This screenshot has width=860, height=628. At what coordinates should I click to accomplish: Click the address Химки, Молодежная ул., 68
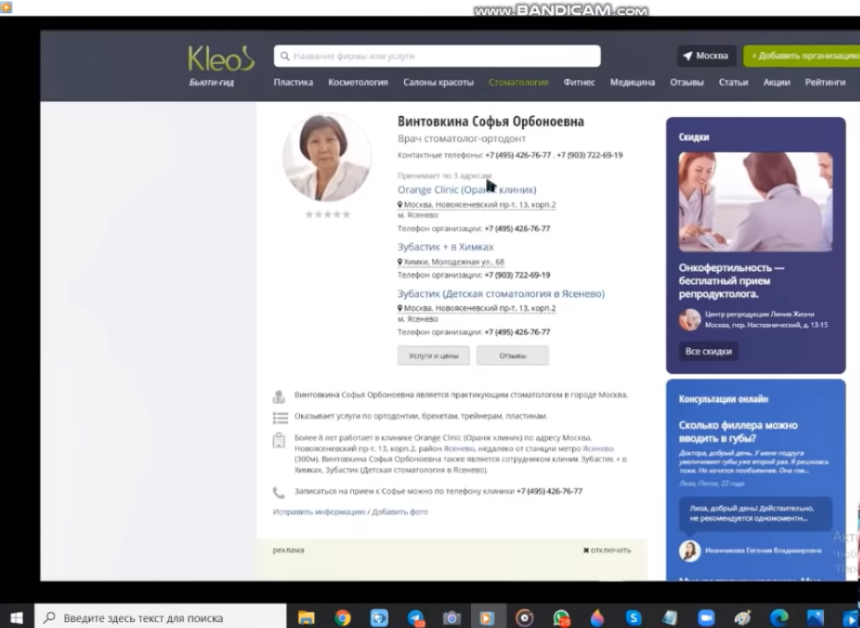coord(453,262)
